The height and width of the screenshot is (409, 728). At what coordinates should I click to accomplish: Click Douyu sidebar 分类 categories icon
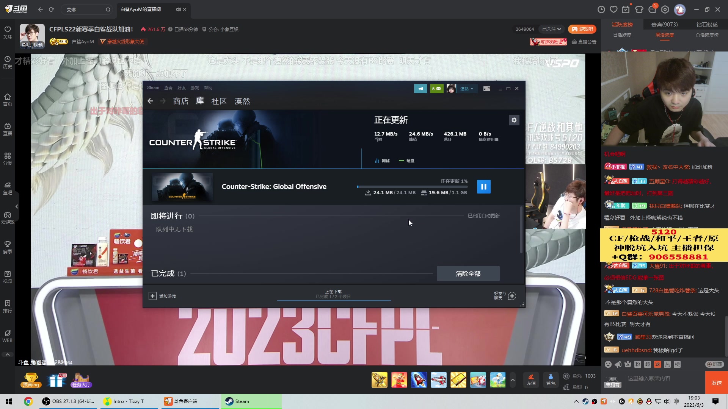pyautogui.click(x=8, y=159)
